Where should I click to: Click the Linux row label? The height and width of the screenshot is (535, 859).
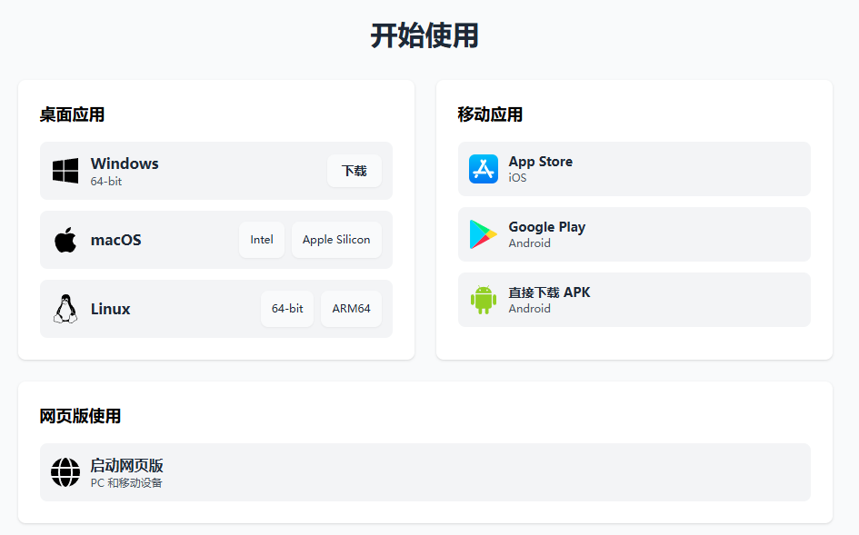point(111,310)
